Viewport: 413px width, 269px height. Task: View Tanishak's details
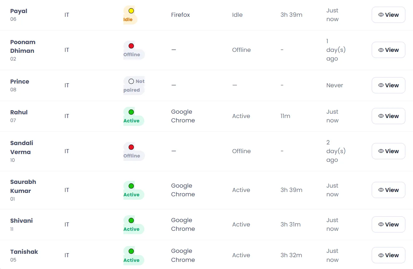388,255
